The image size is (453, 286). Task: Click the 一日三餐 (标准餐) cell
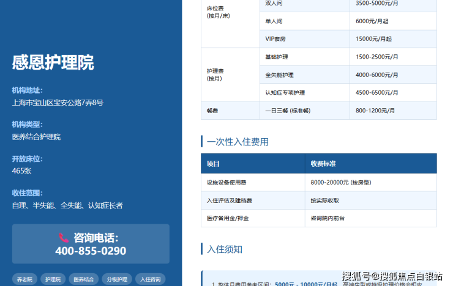coord(305,111)
